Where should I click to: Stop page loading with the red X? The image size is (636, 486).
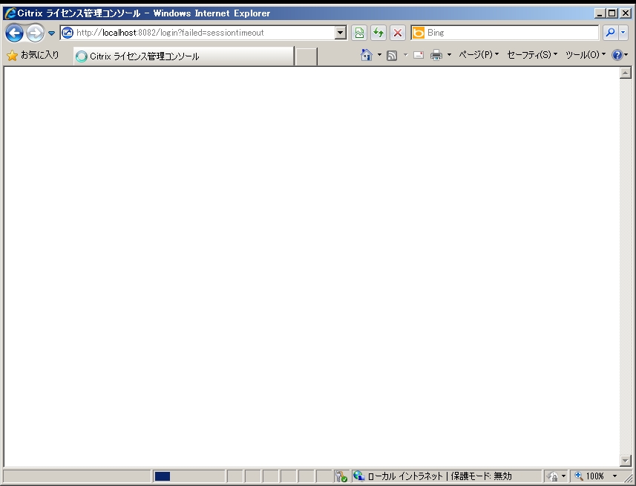(x=398, y=33)
